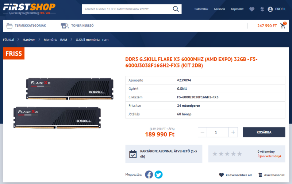Click the 0 vélemény count

(x=266, y=152)
